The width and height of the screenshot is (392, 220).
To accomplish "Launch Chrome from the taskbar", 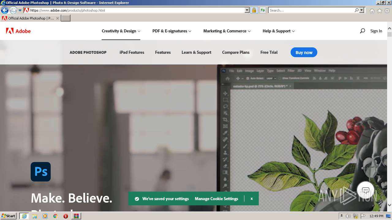I will (55, 216).
